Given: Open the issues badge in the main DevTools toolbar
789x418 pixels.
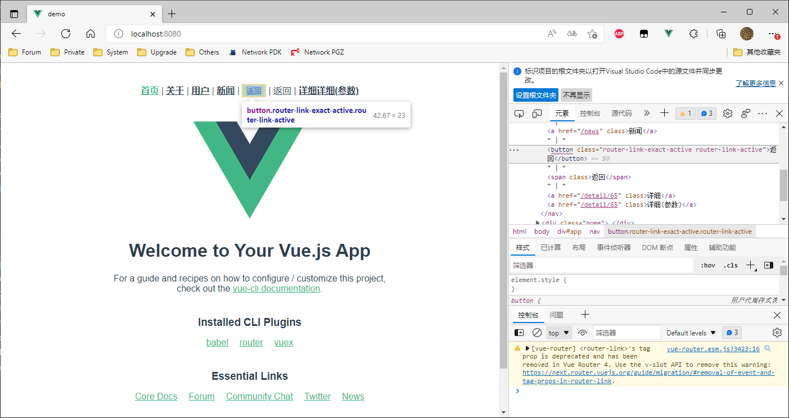Looking at the screenshot, I should pyautogui.click(x=706, y=113).
